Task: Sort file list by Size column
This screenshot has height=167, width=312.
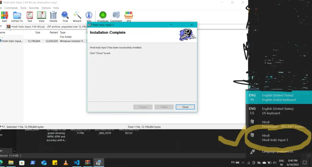Action: [37, 32]
